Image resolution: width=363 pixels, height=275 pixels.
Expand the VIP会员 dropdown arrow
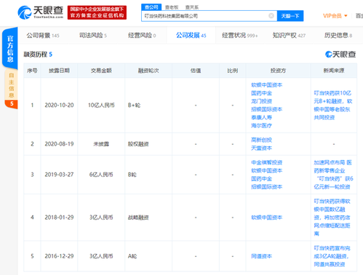click(x=346, y=16)
